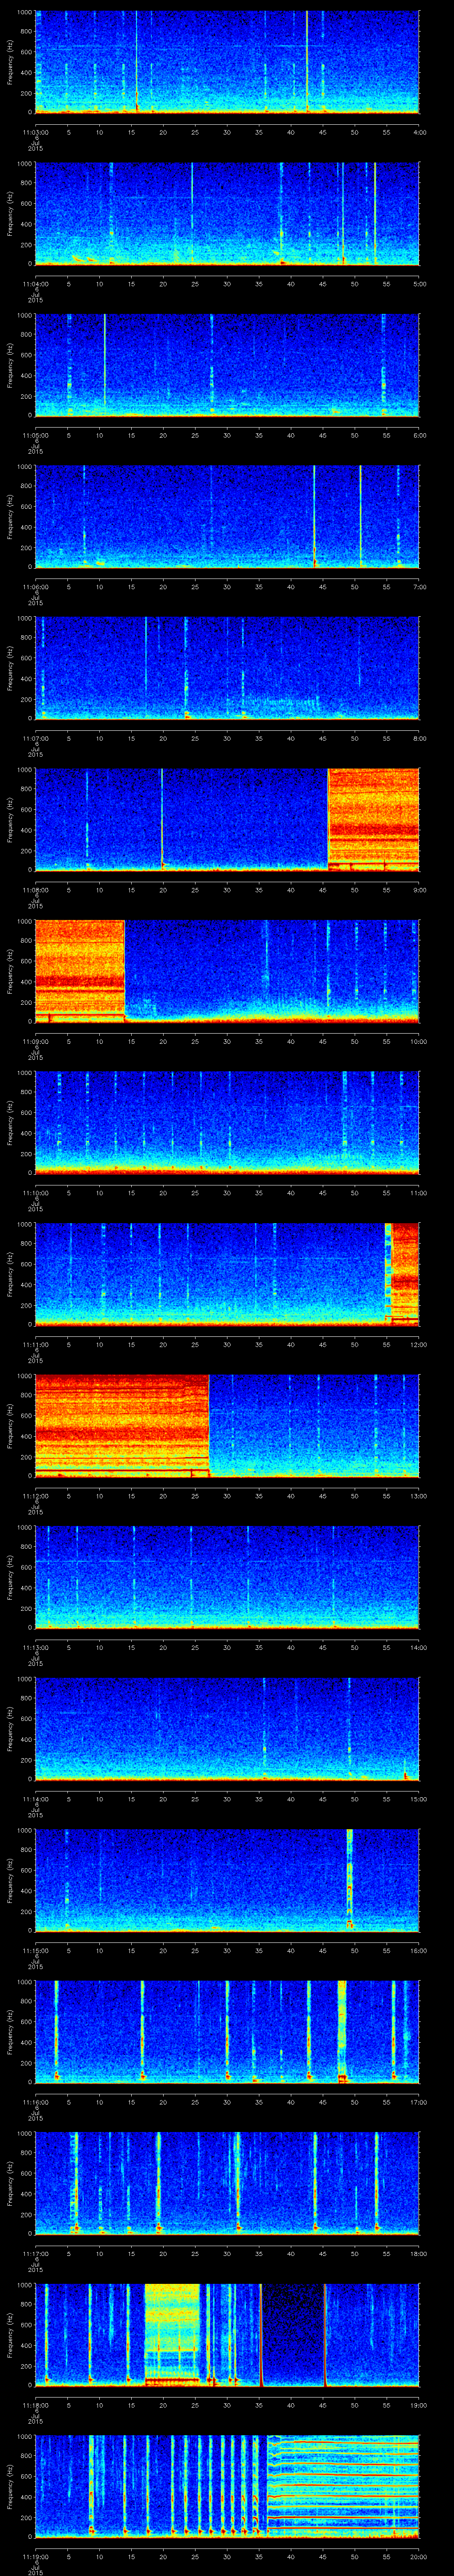Select the wide burst near 48 seconds in the 11:16:00 panel
The height and width of the screenshot is (2576, 454).
(342, 2030)
